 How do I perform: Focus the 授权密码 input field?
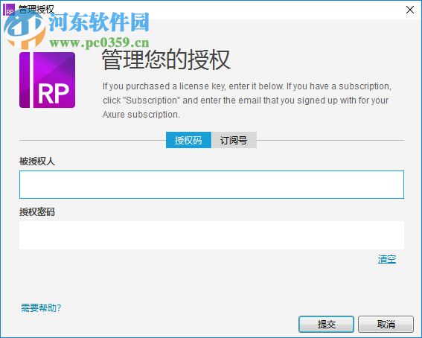[x=211, y=235]
